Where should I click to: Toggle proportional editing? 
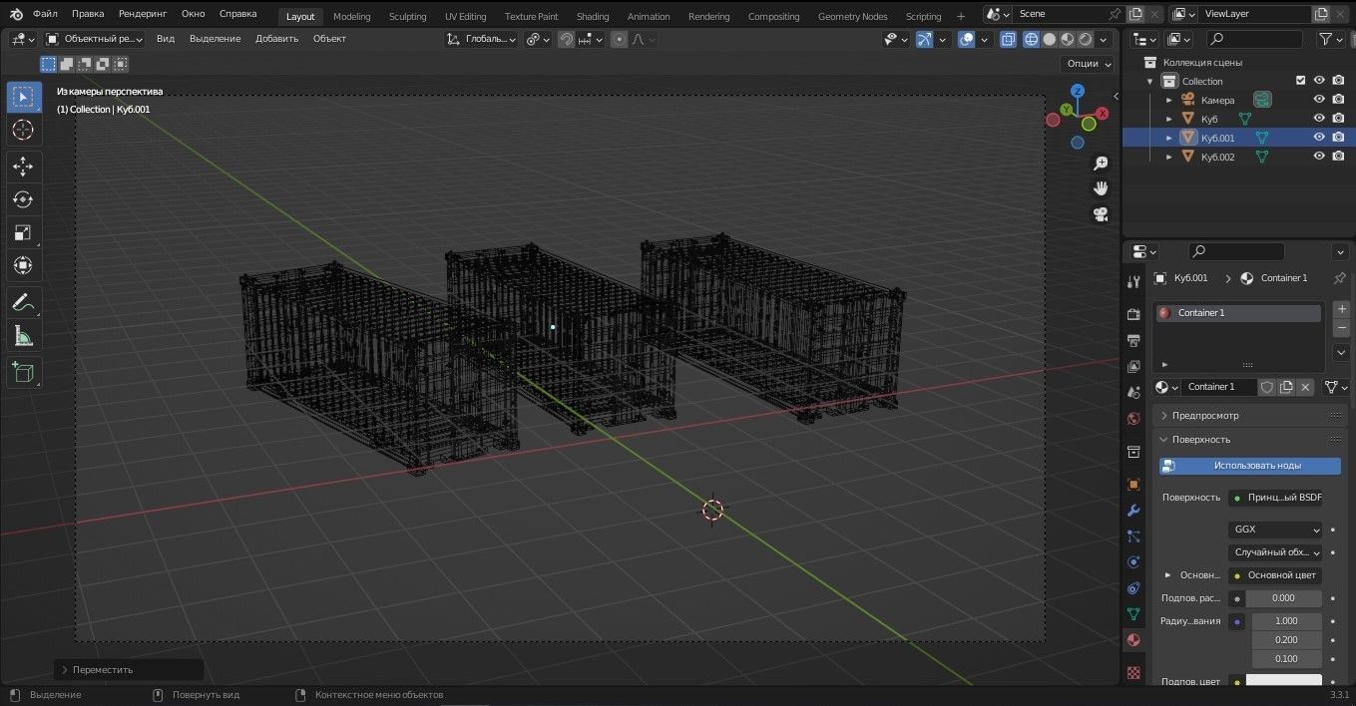tap(620, 39)
